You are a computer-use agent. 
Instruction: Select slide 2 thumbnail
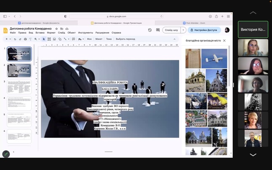[19, 70]
